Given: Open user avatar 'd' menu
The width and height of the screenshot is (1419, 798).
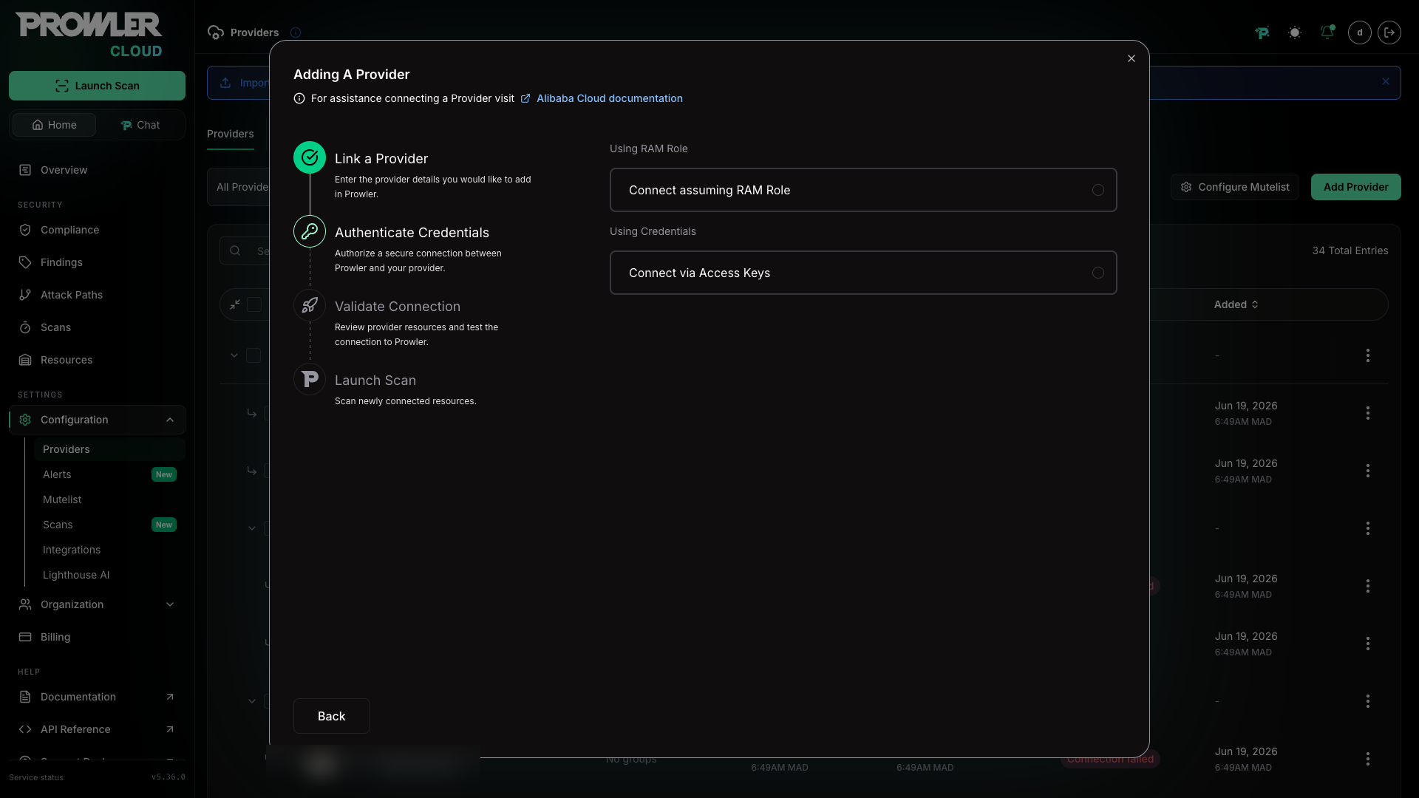Looking at the screenshot, I should (x=1360, y=33).
